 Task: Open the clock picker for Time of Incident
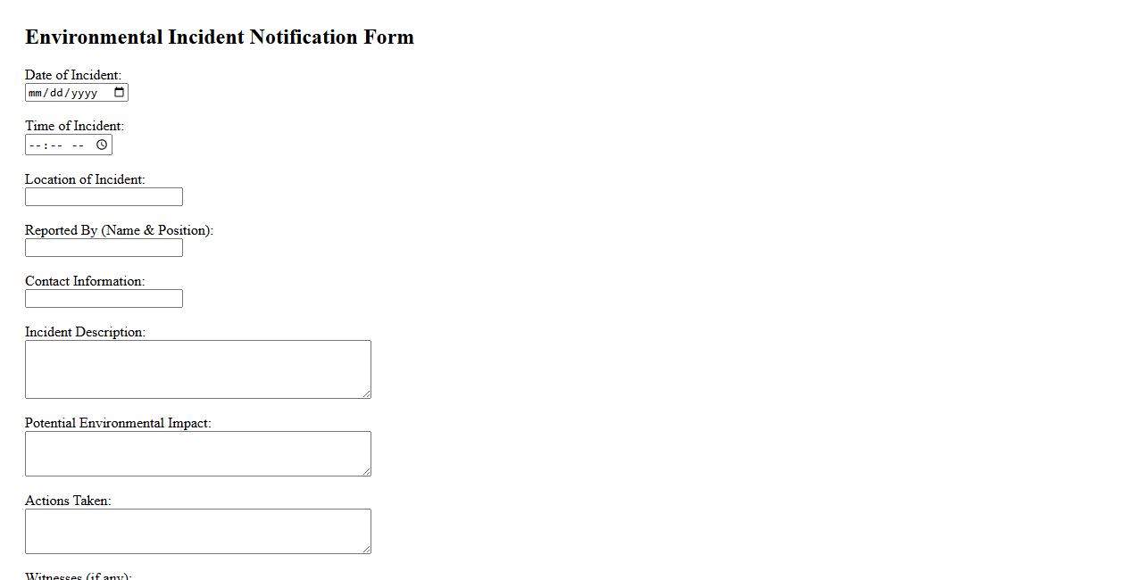(x=102, y=145)
